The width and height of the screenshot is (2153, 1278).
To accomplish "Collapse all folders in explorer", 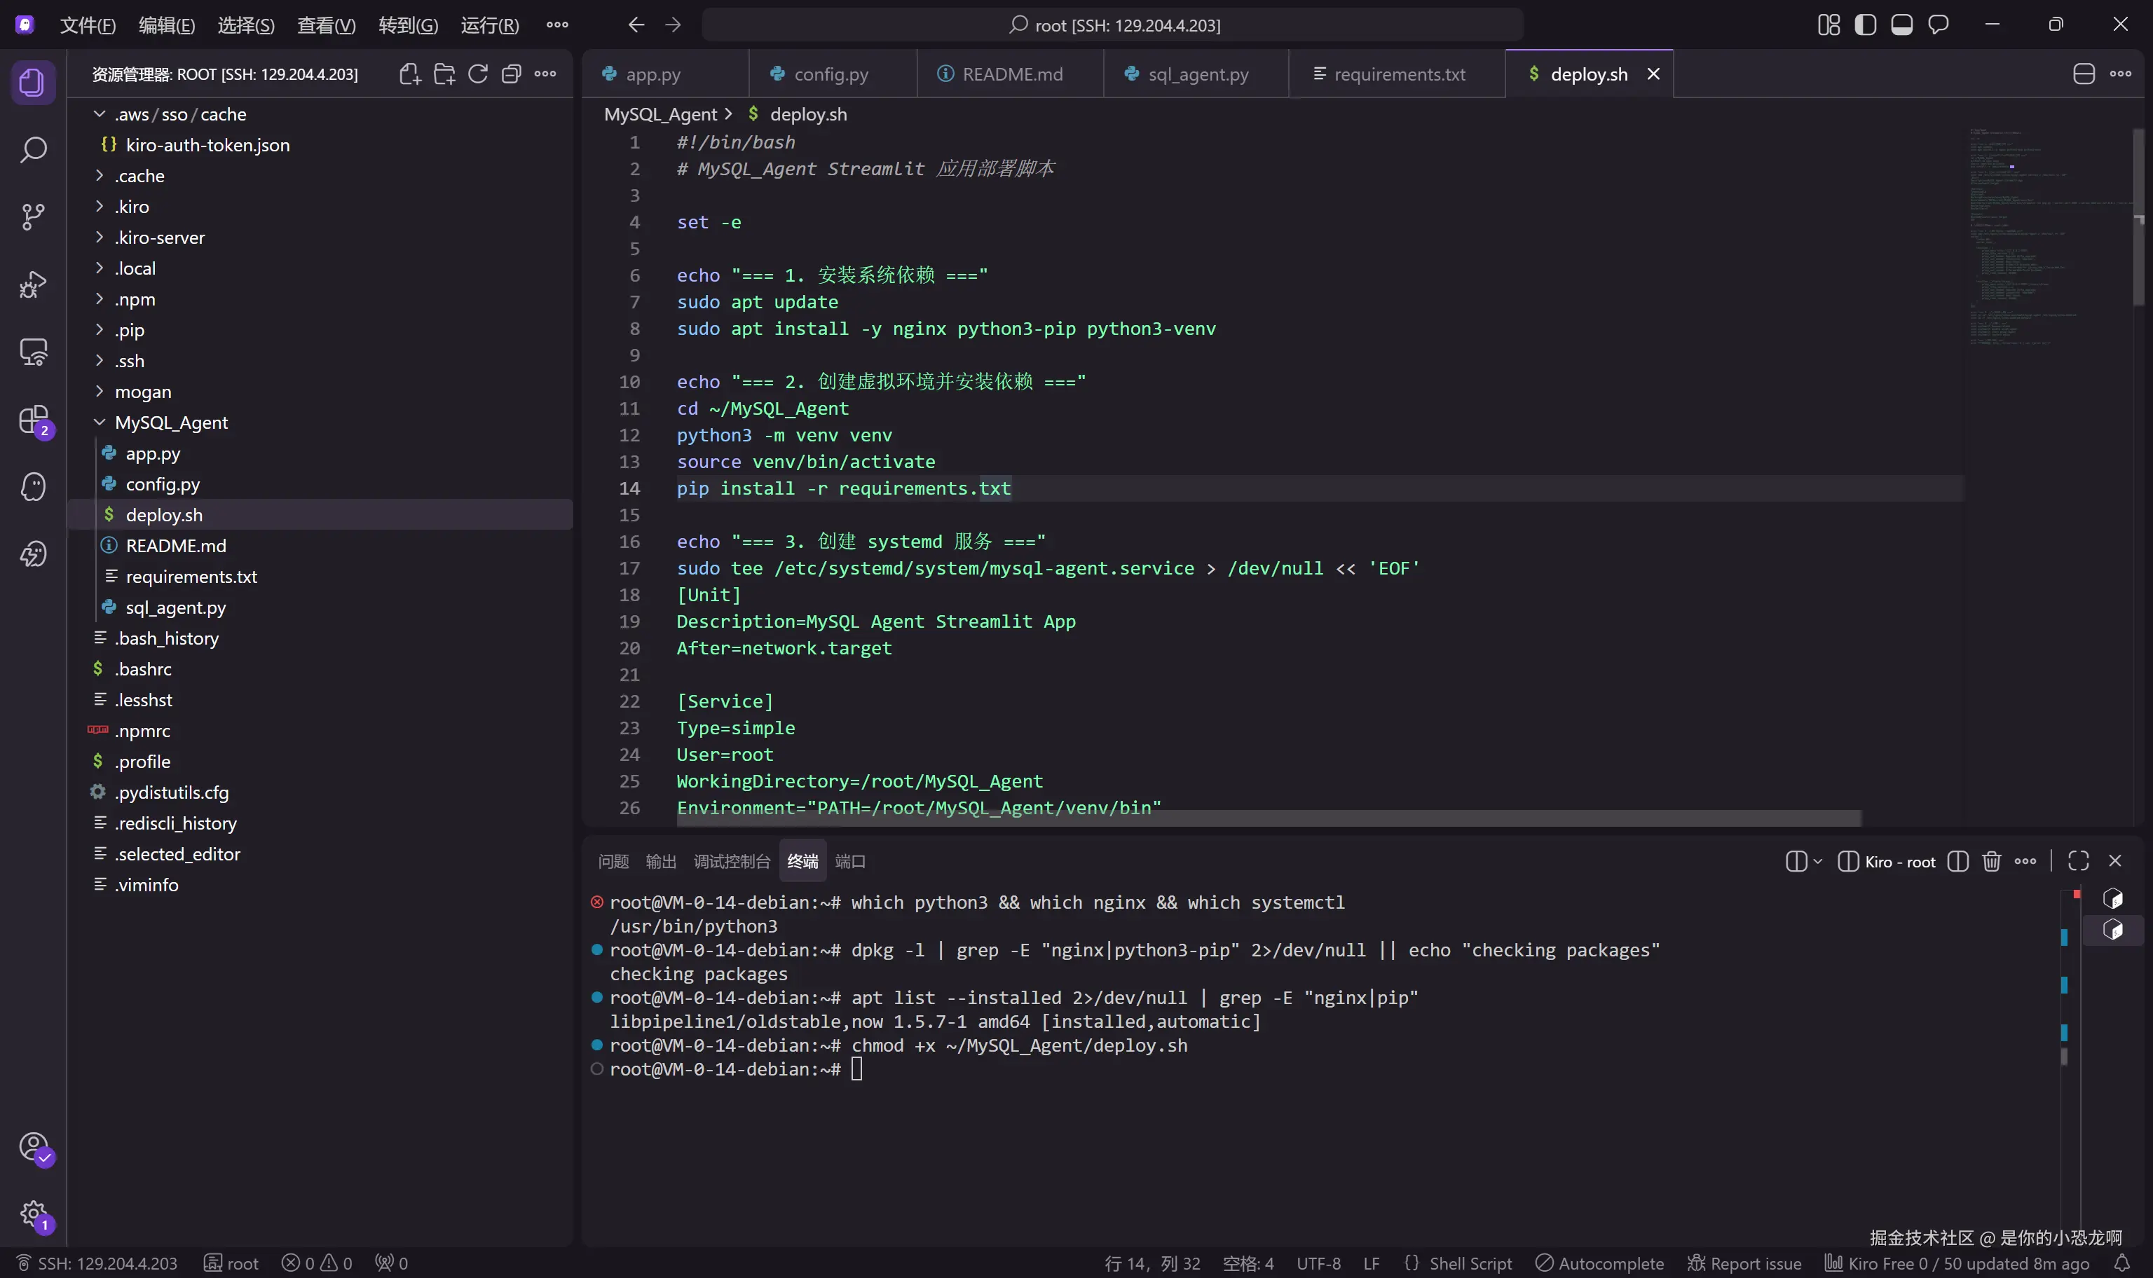I will (x=512, y=74).
